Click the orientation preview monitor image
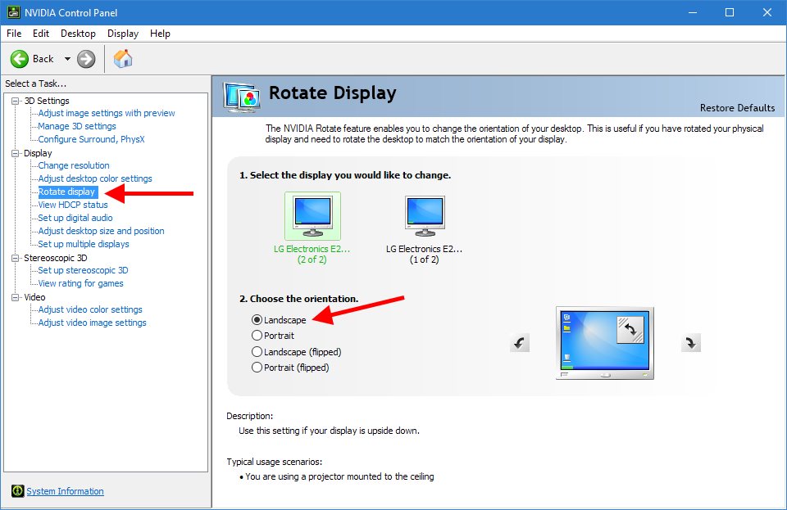The image size is (787, 510). click(x=605, y=343)
